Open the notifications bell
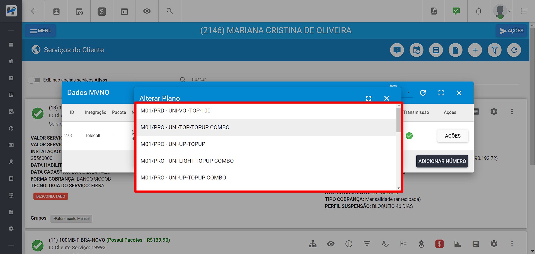The image size is (535, 254). pos(479,11)
